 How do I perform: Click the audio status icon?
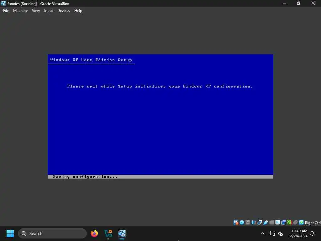click(254, 222)
